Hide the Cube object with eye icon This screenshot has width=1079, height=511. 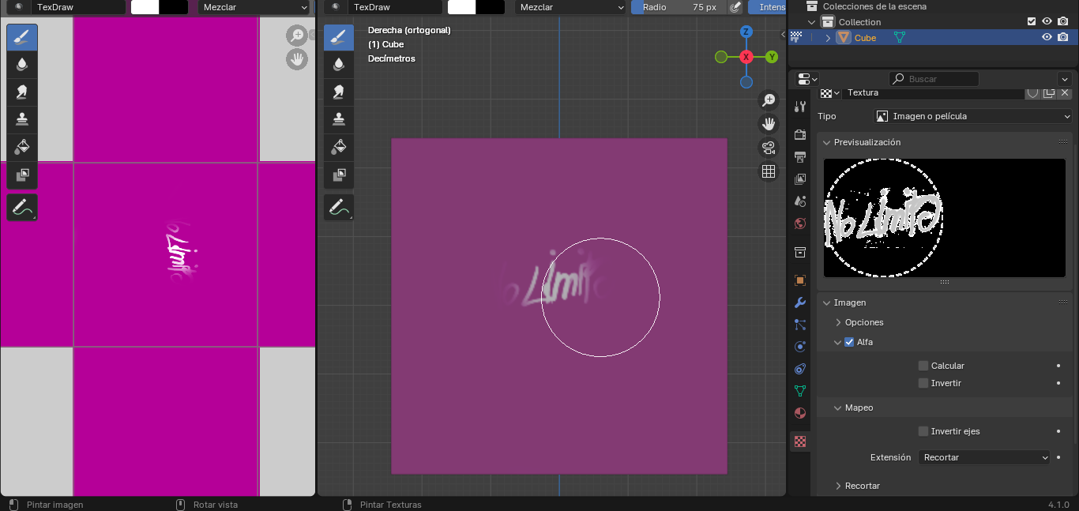[1047, 37]
